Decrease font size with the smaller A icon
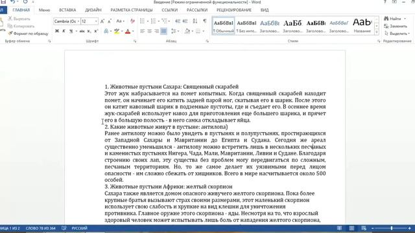415x233 pixels. point(110,21)
